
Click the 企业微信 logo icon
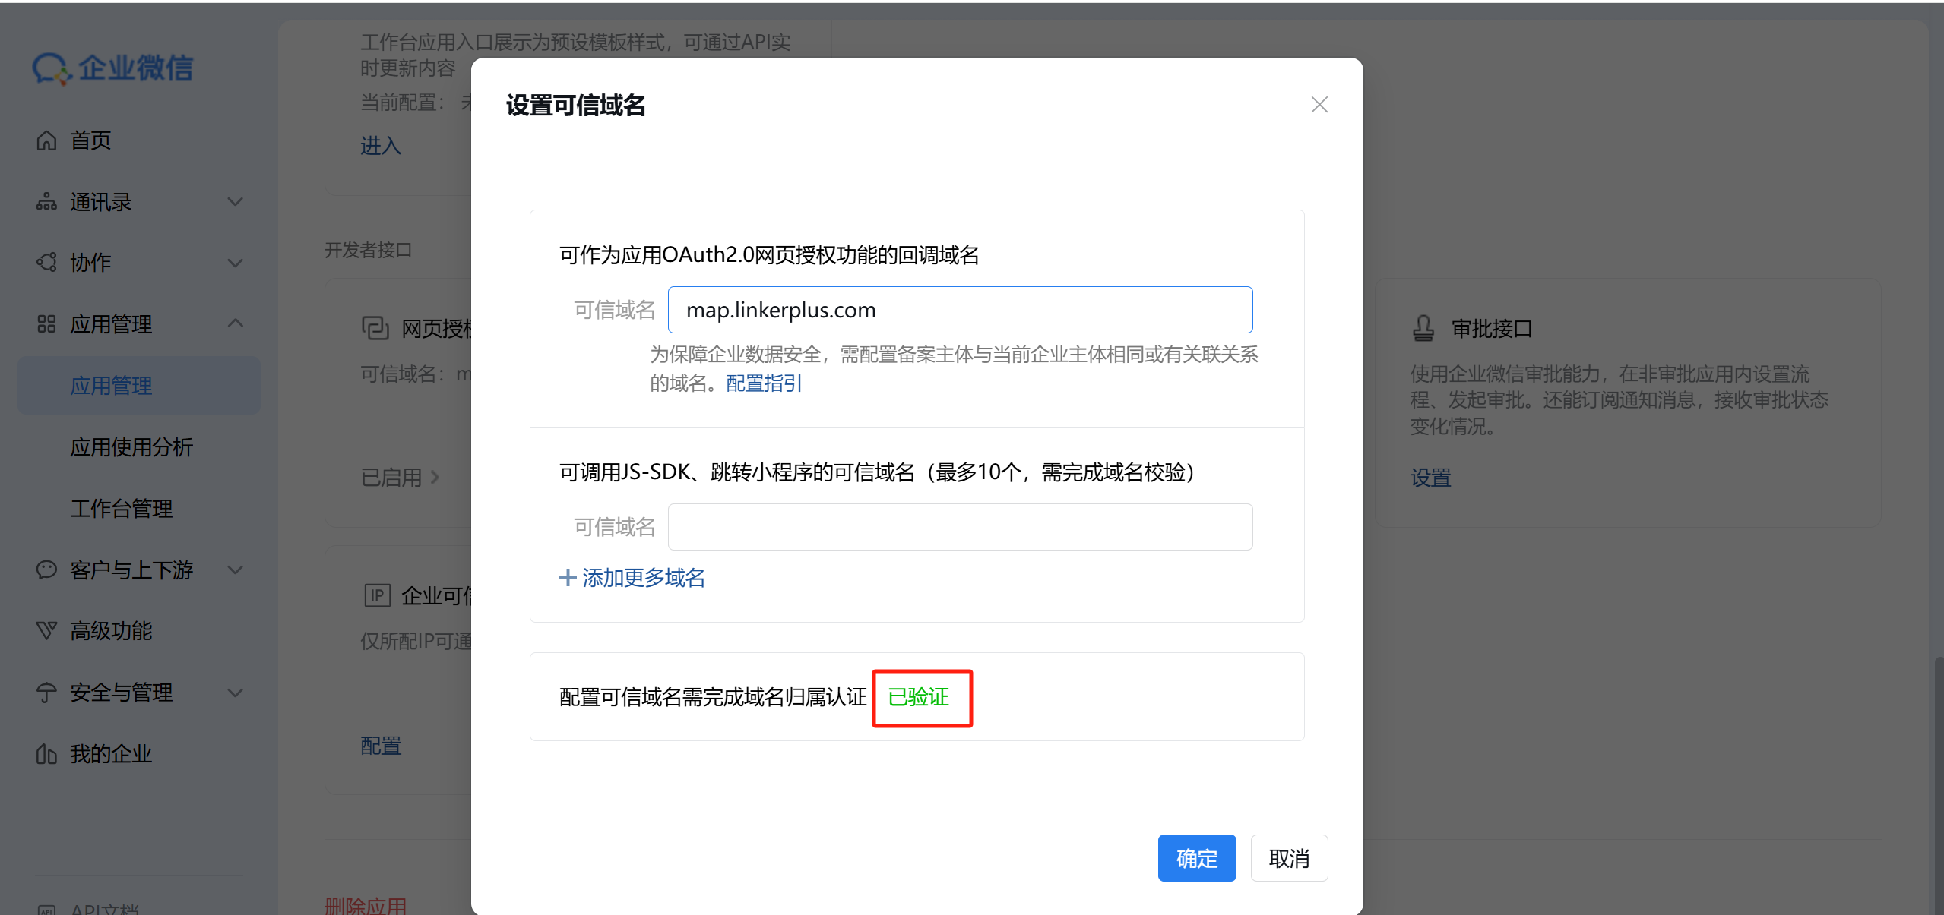[52, 68]
